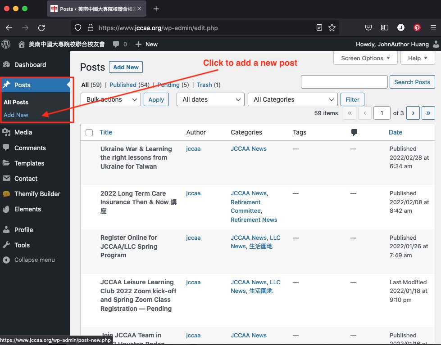
Task: Open Comments in the sidebar
Action: point(30,148)
